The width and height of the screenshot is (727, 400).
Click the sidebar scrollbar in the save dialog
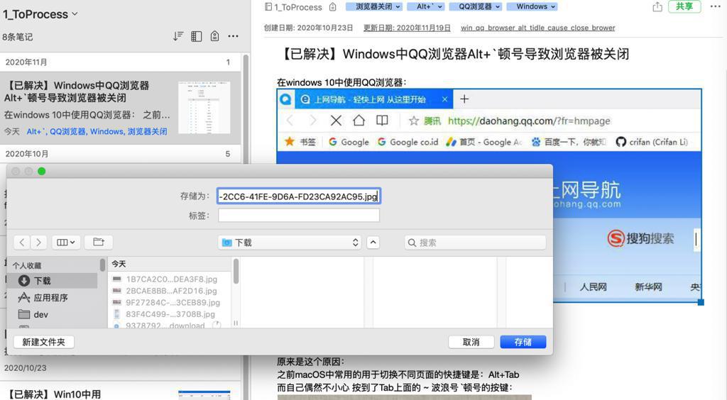coord(102,265)
